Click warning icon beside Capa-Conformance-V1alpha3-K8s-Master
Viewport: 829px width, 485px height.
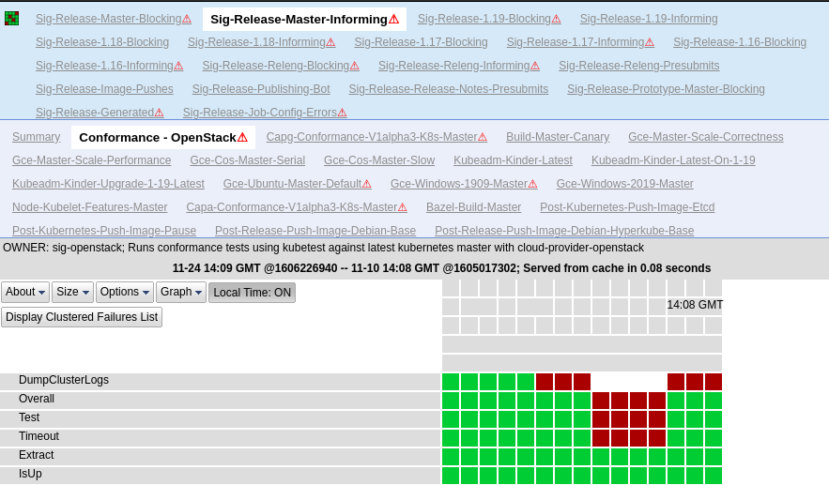(403, 207)
